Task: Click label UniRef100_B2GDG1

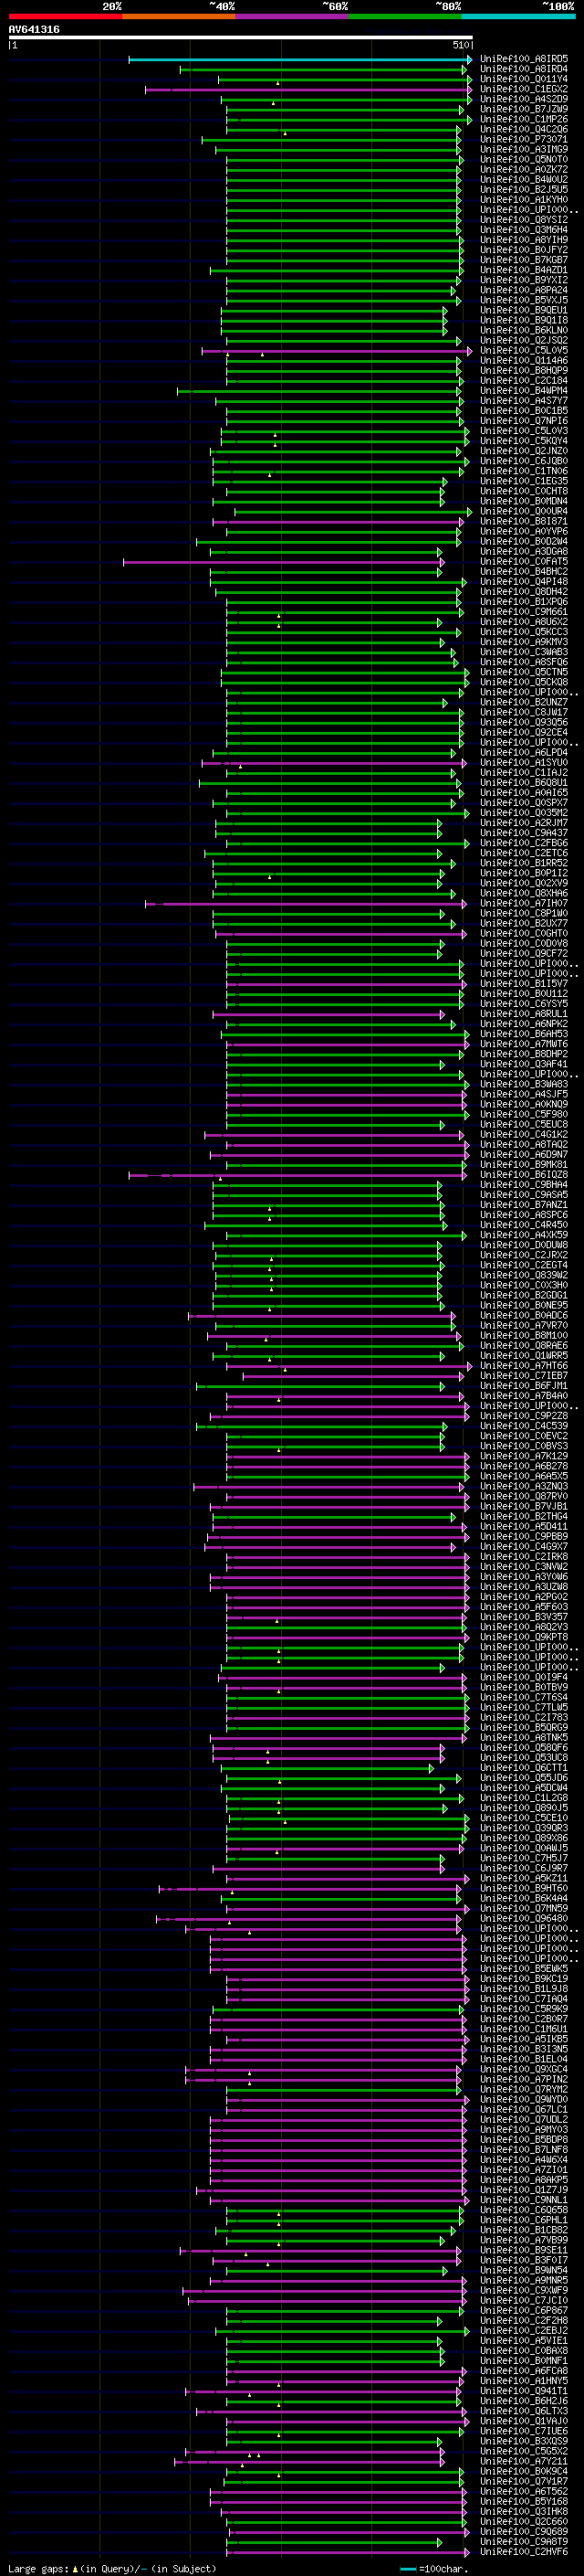Action: click(x=524, y=1295)
